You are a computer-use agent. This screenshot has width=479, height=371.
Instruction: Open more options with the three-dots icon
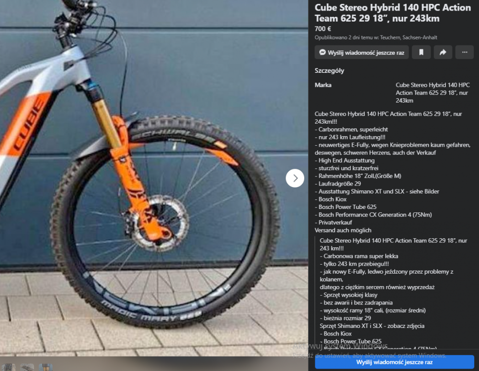tap(464, 52)
